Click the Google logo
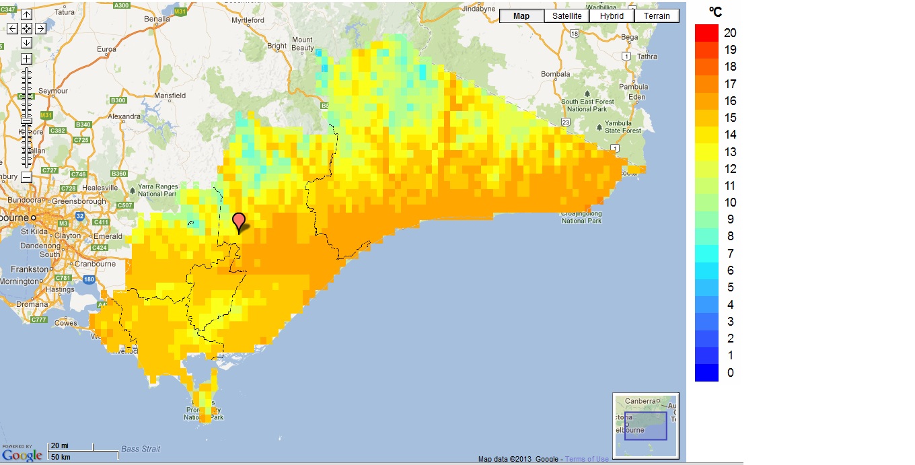This screenshot has width=915, height=465. [22, 454]
